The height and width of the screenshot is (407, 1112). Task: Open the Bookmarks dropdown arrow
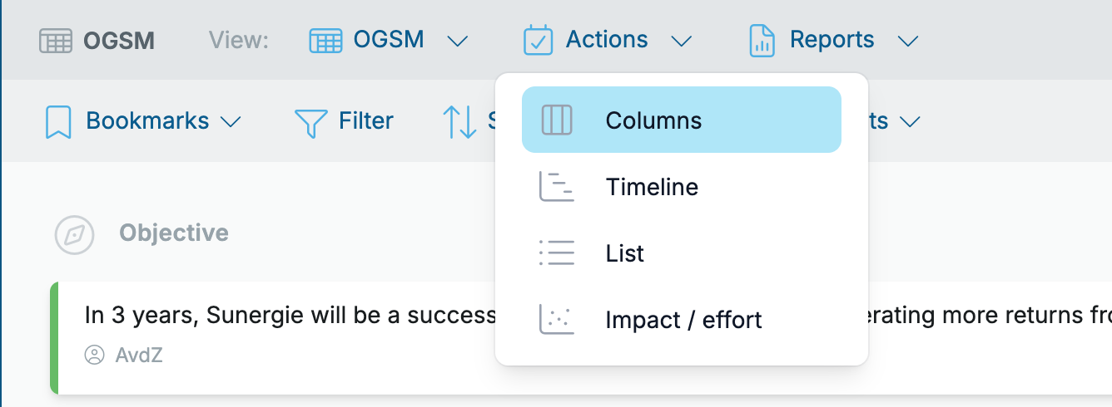point(231,122)
